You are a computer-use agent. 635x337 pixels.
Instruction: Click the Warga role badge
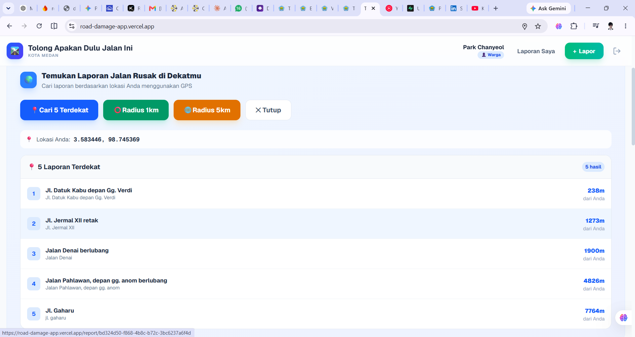point(491,55)
